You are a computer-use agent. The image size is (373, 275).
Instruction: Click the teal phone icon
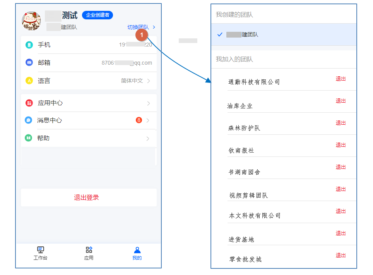coord(29,45)
